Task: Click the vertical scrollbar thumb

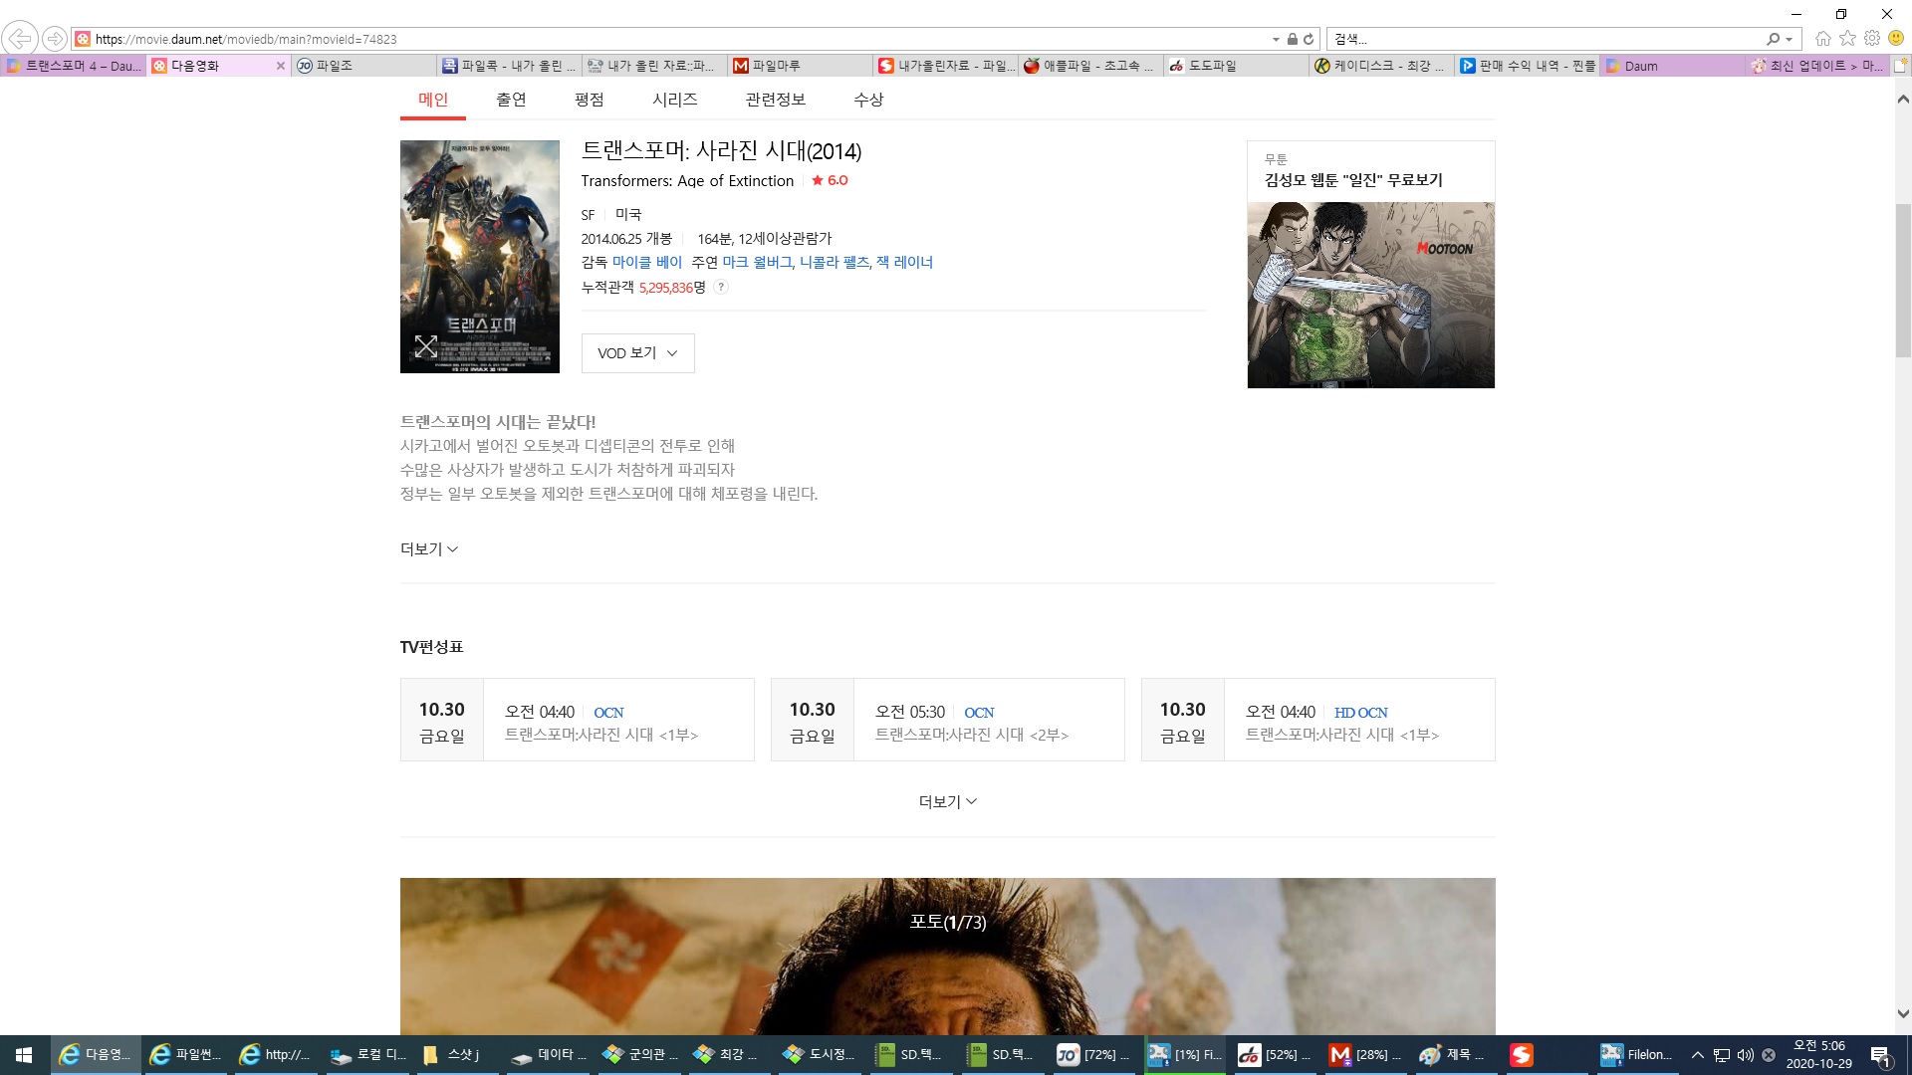Action: click(x=1903, y=280)
